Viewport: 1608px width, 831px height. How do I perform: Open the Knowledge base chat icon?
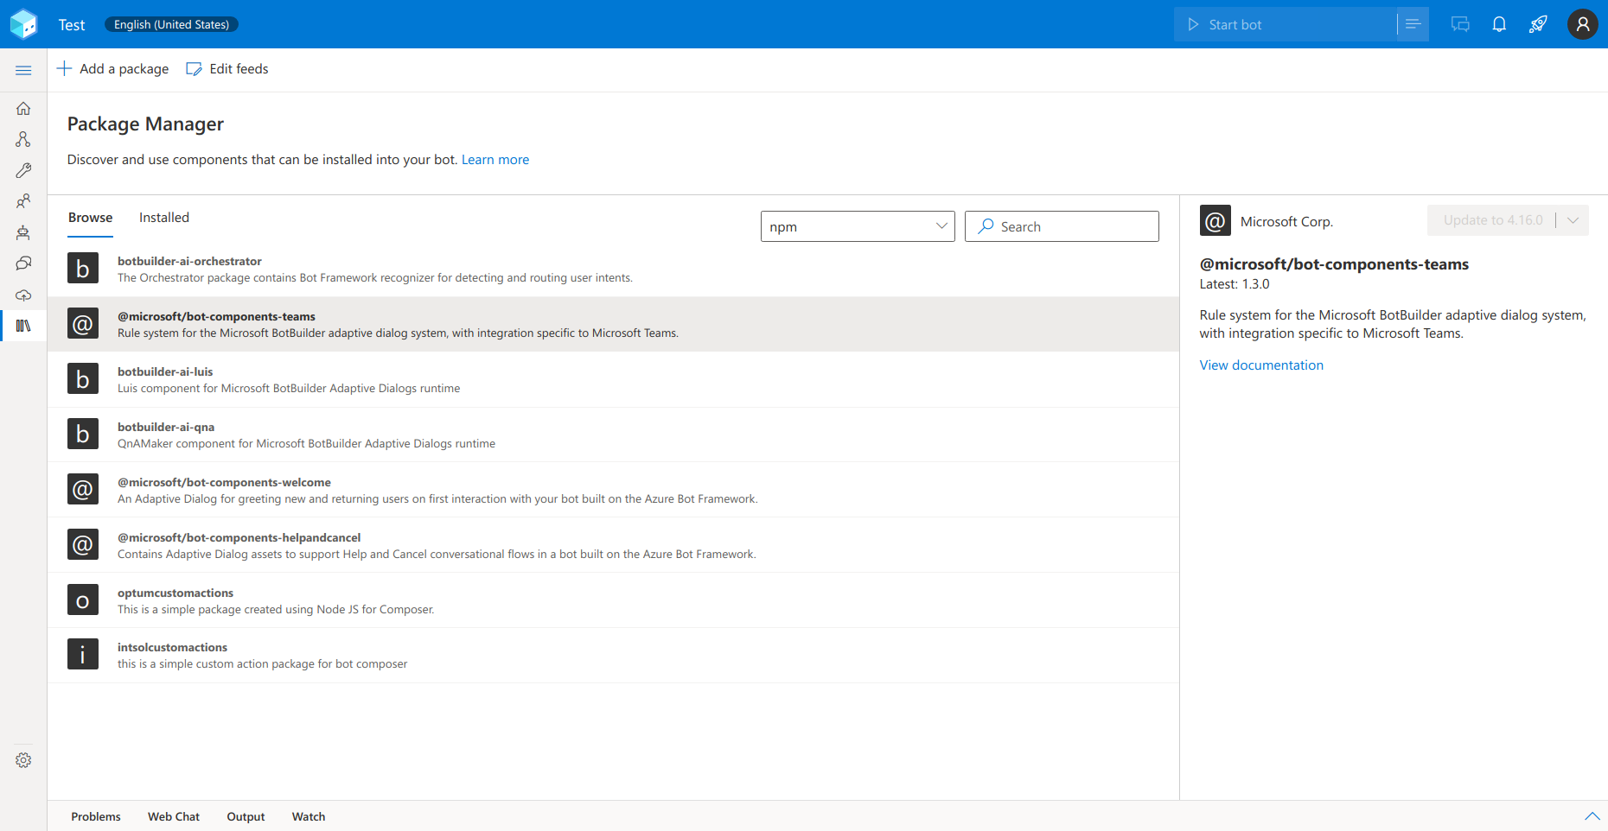pyautogui.click(x=23, y=263)
